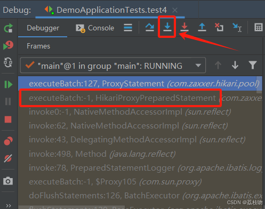
Task: Toggle auto-test rerun icon
Action: click(x=8, y=62)
